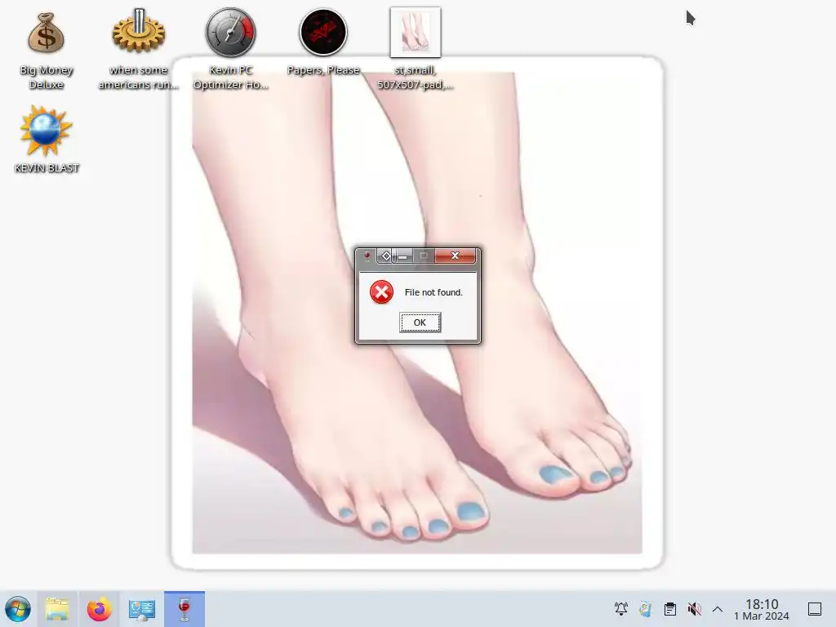The height and width of the screenshot is (627, 836).
Task: Switch to the Wine app taskbar entry
Action: click(185, 609)
